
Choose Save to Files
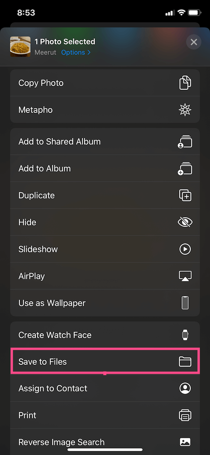click(105, 362)
